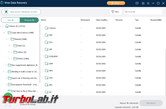Click the Wise Data Recovery logo icon

2,3
